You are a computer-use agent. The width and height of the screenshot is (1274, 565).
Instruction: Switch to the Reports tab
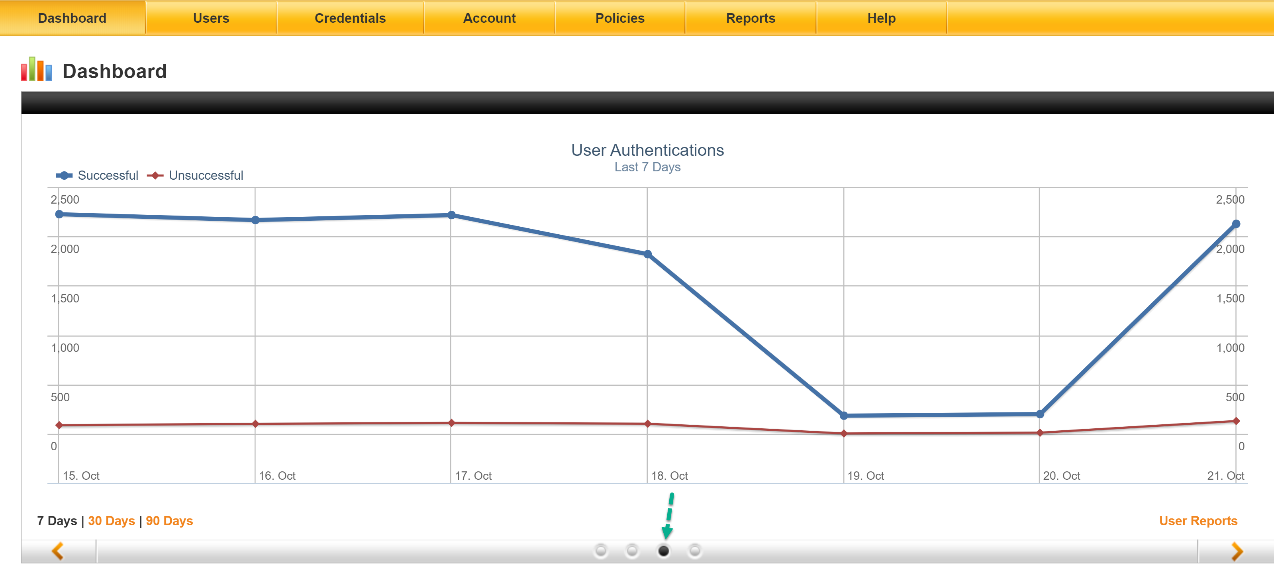750,18
